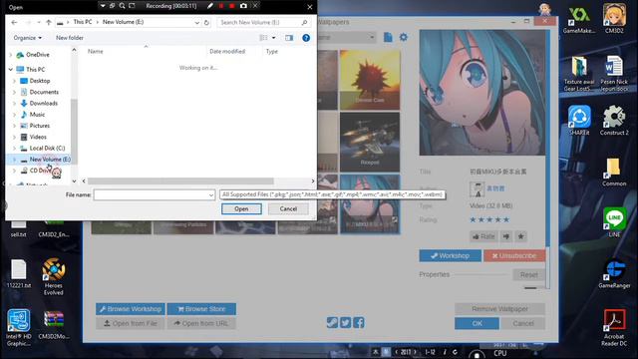Select the spaceship wallpaper thumbnail

(x=370, y=142)
